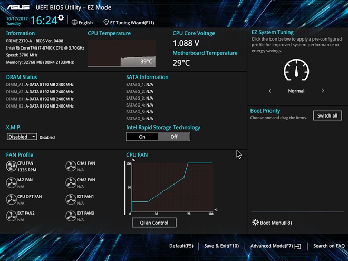Click the M.2 FAN icon
This screenshot has height=261, width=348.
(x=11, y=183)
